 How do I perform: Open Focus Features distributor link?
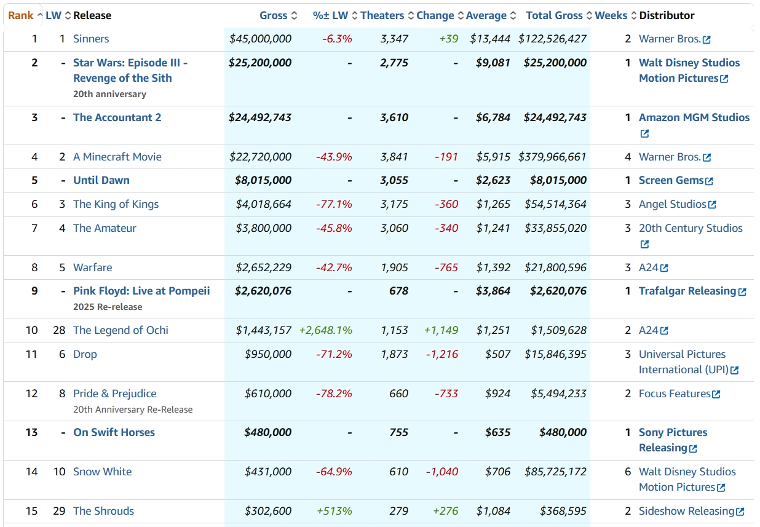675,394
